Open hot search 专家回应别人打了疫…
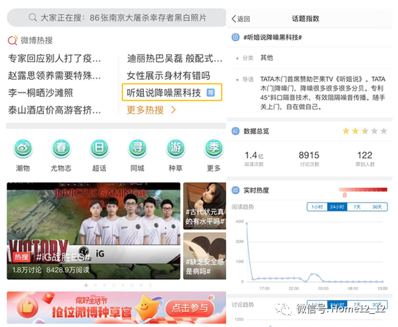This screenshot has height=327, width=398. (x=54, y=58)
